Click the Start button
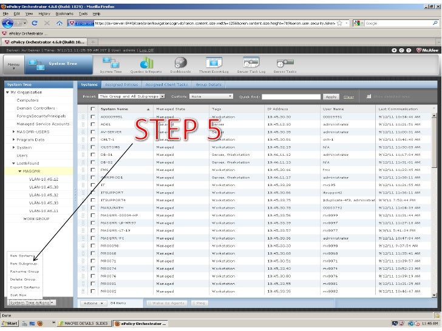This screenshot has height=331, width=442. tap(10, 324)
